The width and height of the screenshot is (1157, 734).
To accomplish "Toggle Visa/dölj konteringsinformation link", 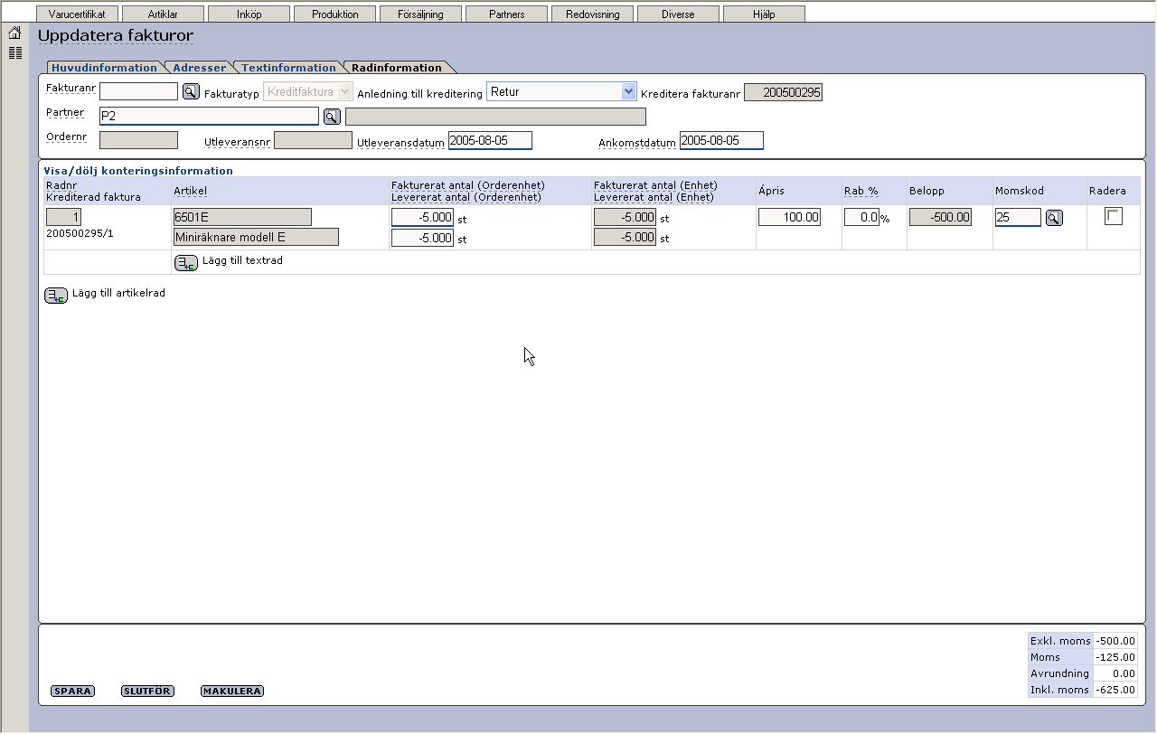I will tap(138, 170).
